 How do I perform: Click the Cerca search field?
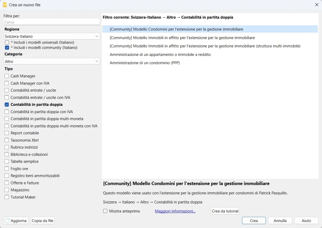click(x=52, y=22)
